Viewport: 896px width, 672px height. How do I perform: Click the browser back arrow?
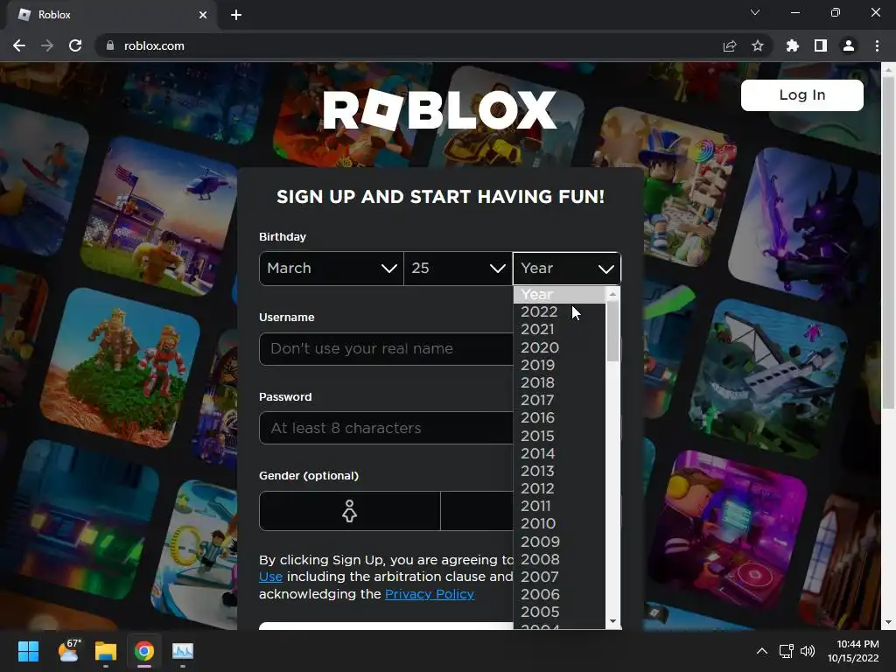coord(19,45)
